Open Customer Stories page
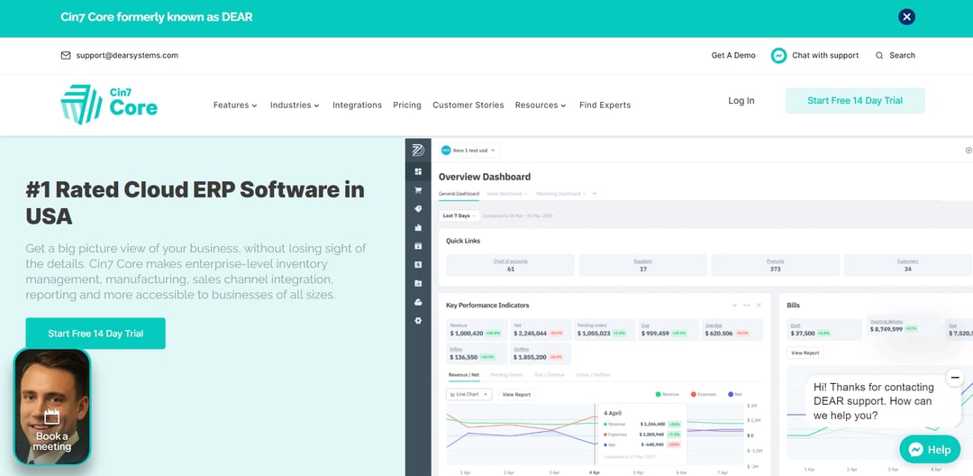This screenshot has width=973, height=476. point(468,105)
